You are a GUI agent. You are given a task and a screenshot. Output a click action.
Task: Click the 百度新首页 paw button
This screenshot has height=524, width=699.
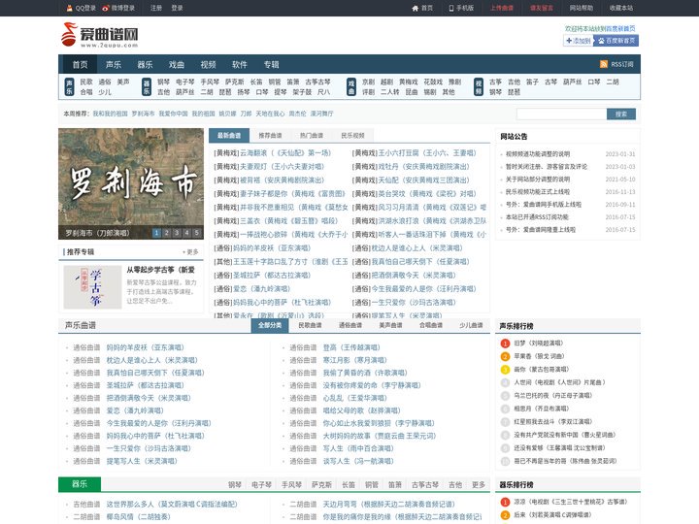616,41
